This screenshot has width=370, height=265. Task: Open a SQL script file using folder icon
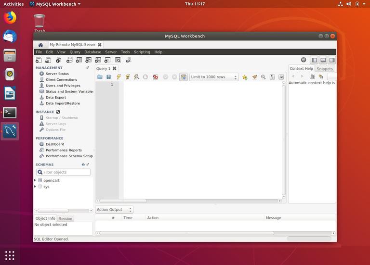[100, 77]
